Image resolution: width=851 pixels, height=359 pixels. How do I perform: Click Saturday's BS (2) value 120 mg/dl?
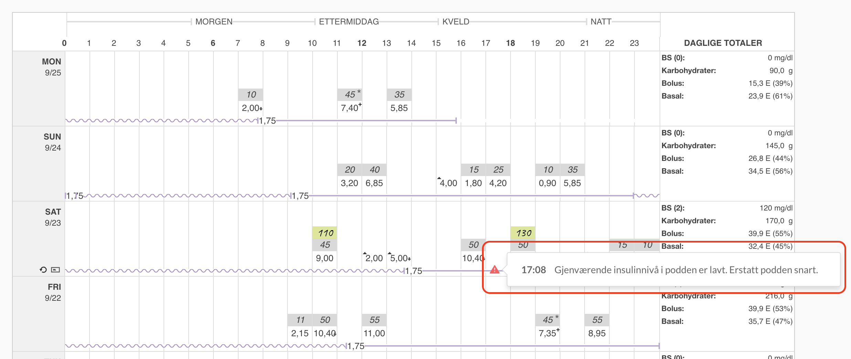tap(776, 208)
